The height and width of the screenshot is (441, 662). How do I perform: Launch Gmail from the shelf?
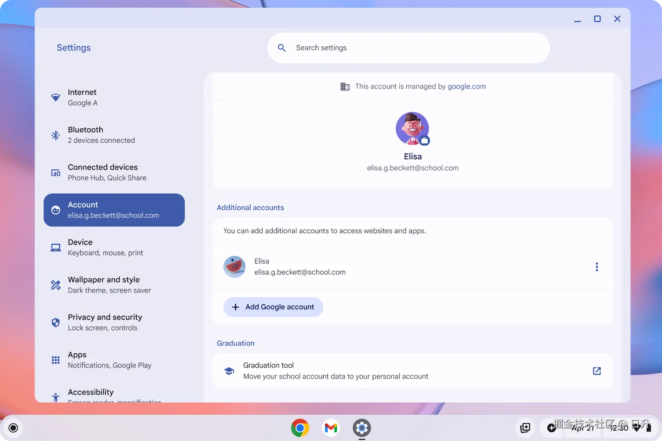[x=331, y=428]
